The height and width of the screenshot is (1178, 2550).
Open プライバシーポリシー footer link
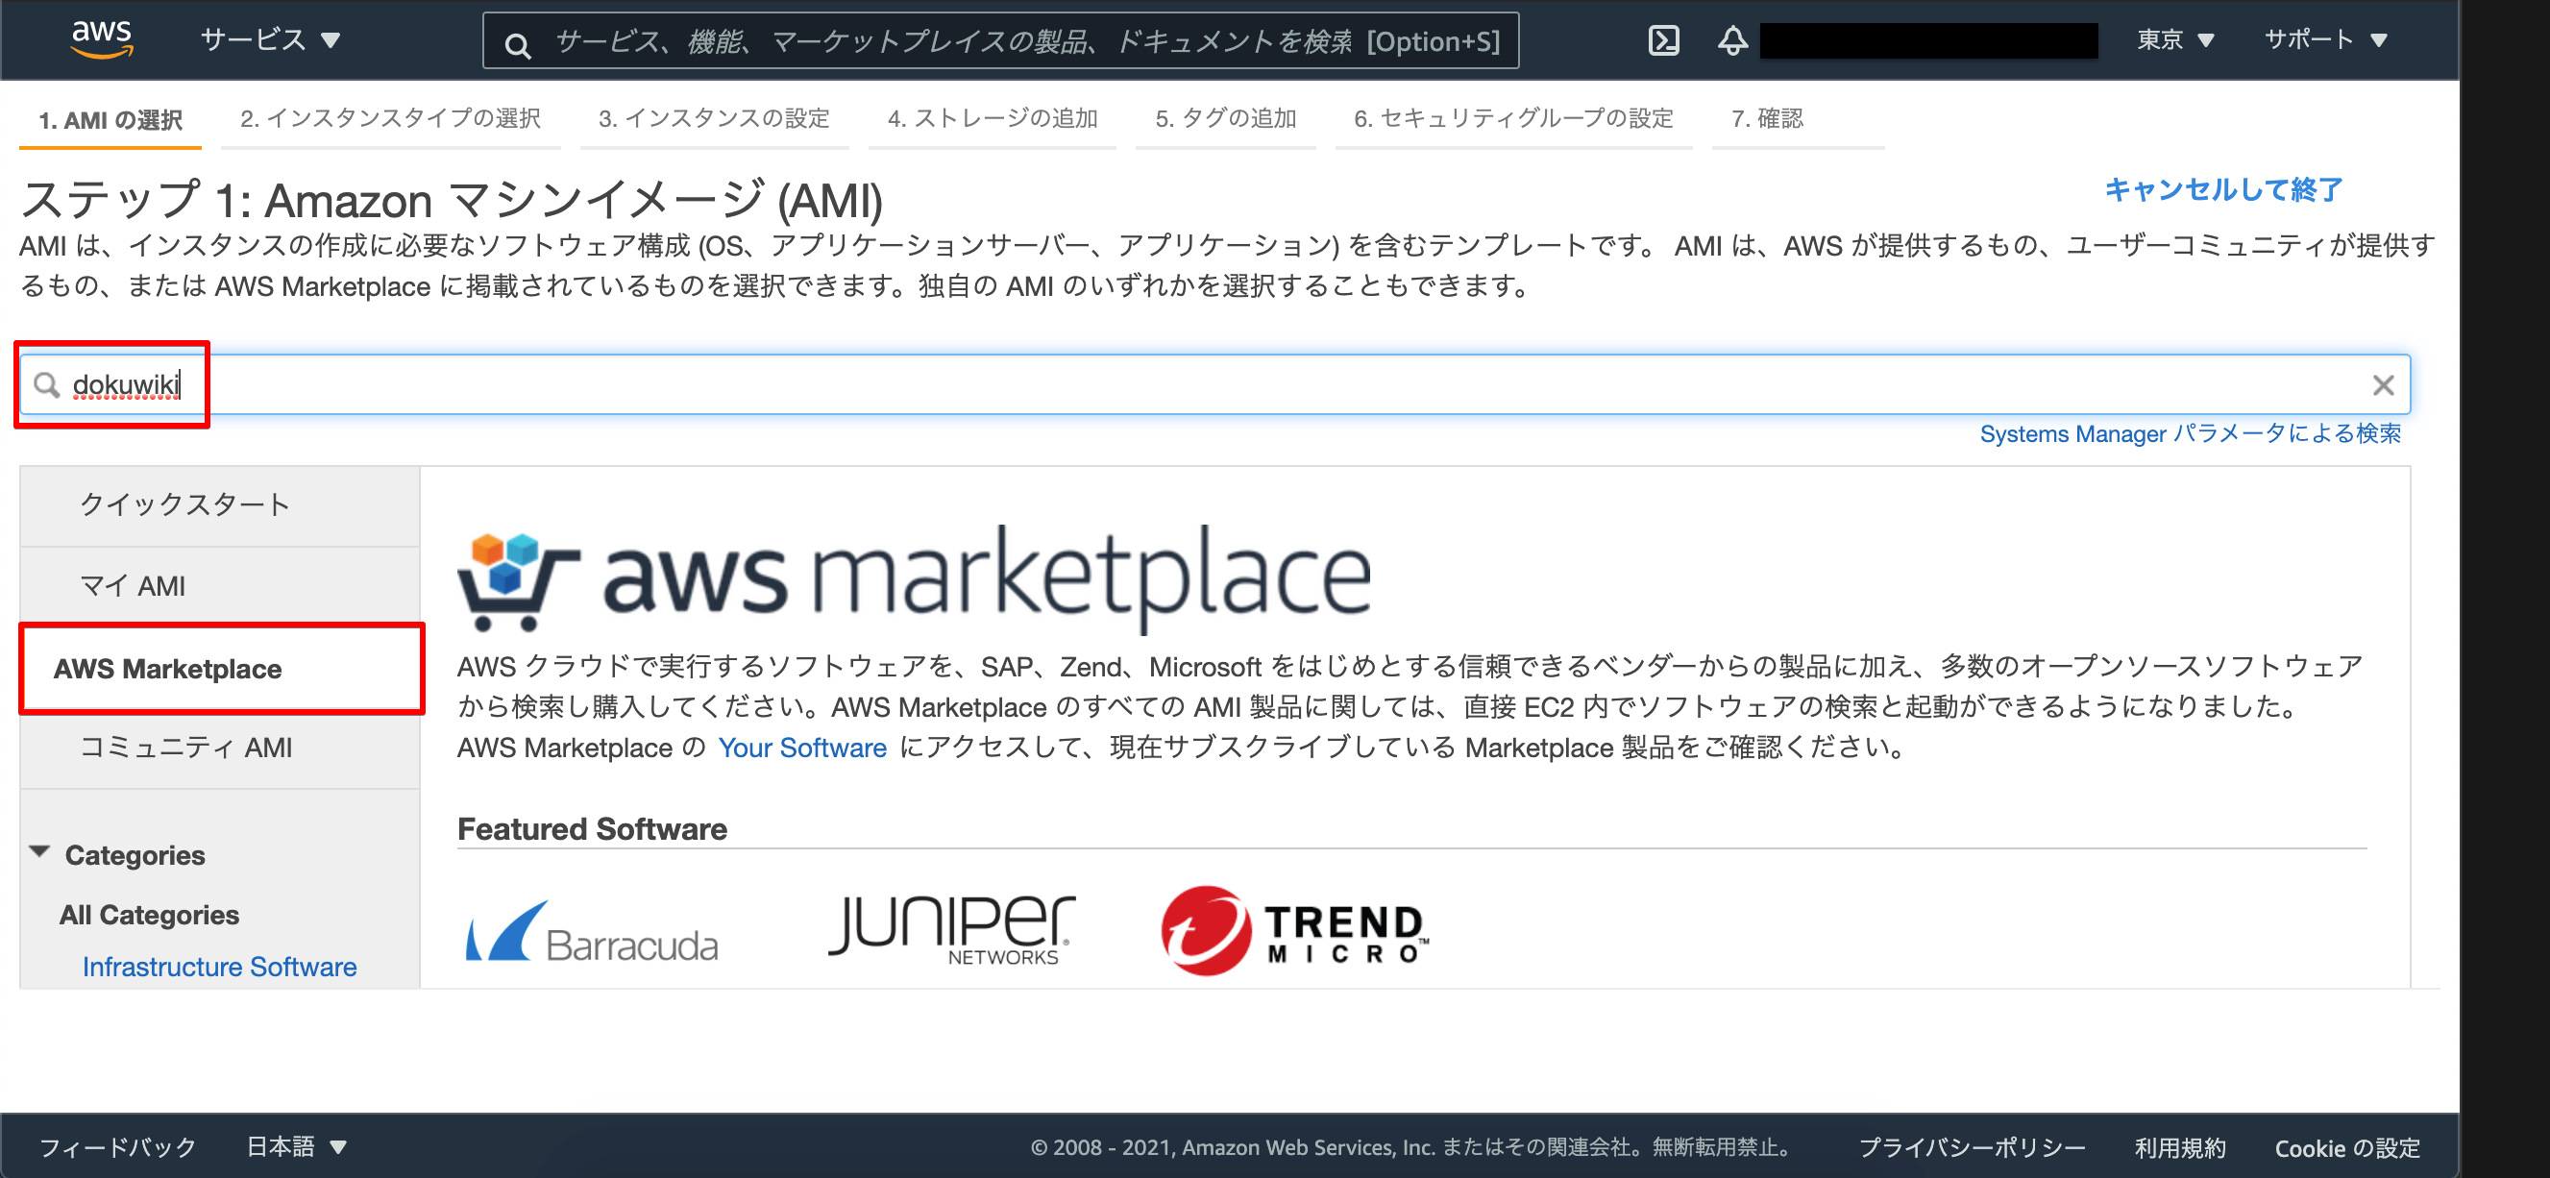[x=1971, y=1147]
